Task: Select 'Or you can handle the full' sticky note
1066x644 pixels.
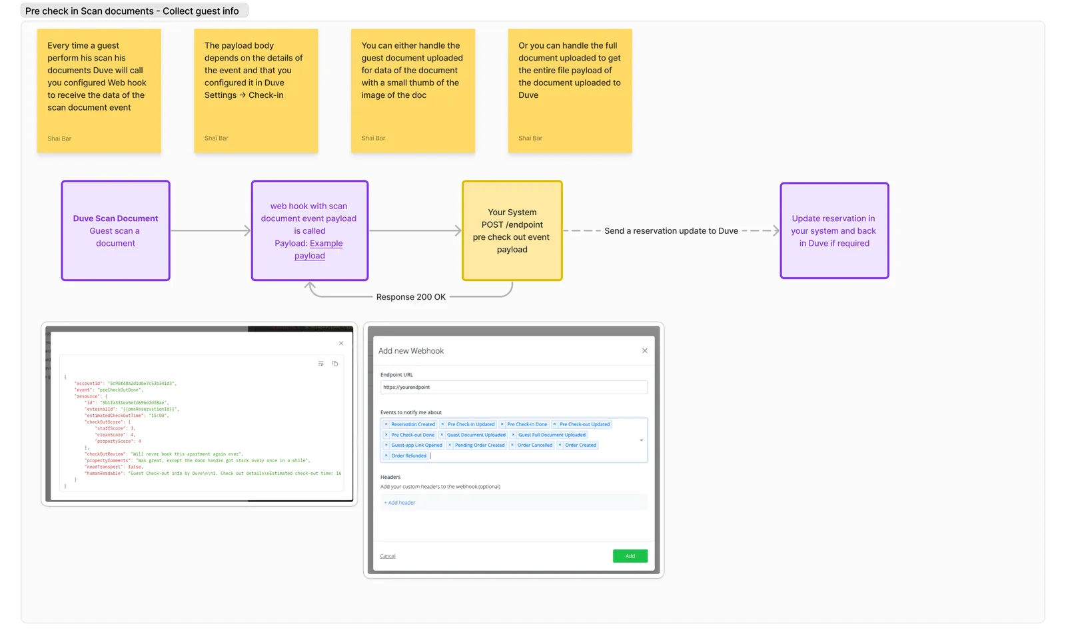Action: [570, 91]
